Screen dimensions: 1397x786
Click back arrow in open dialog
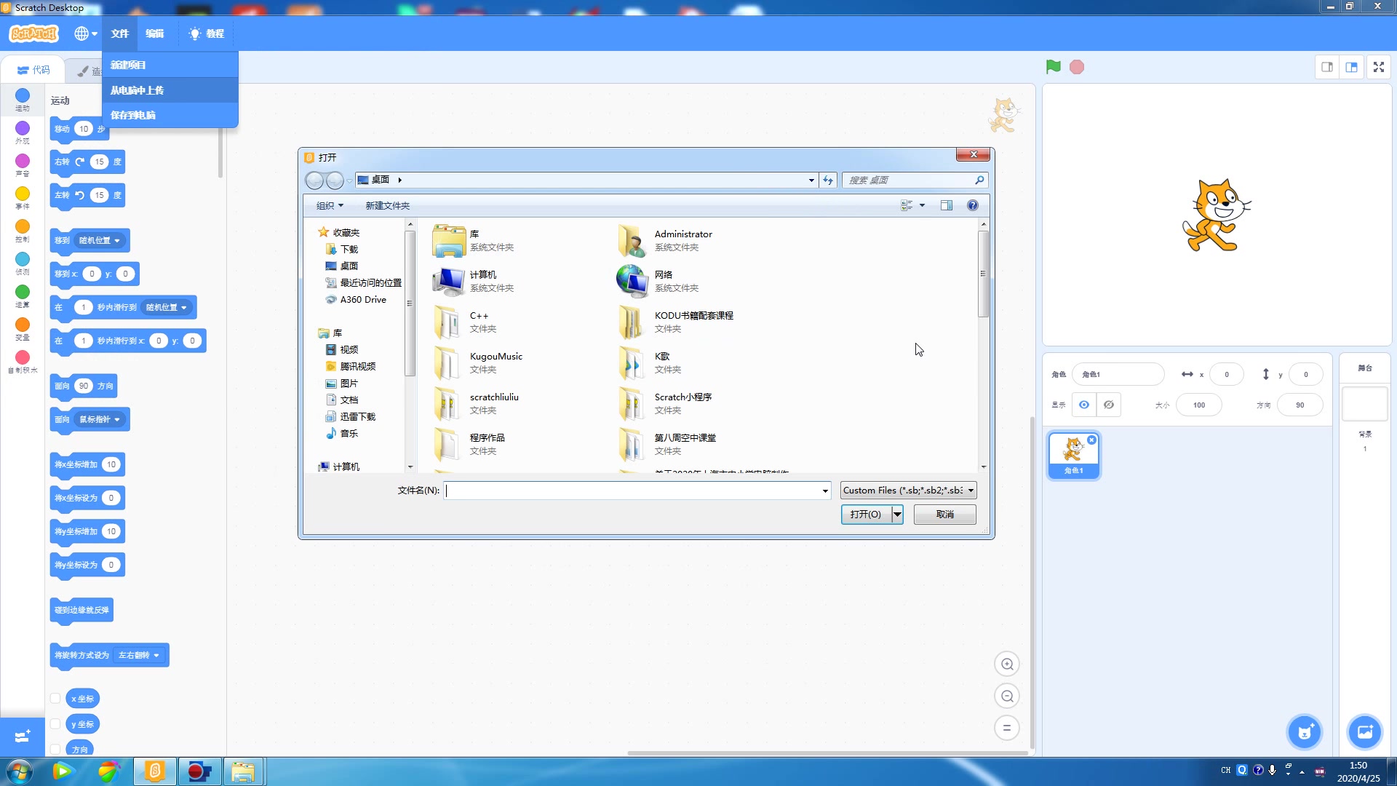click(314, 180)
